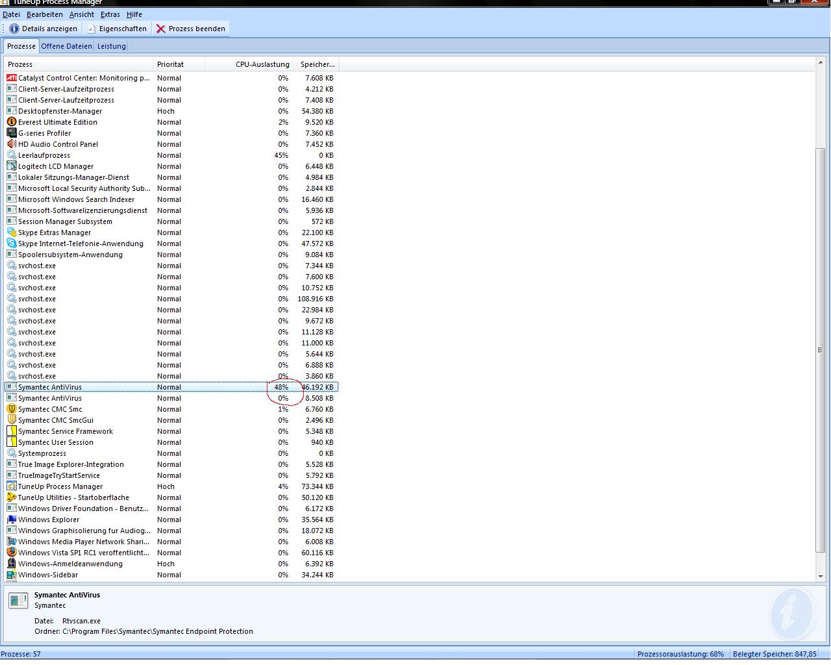Select the Windows Driver Foundation process
The width and height of the screenshot is (831, 665).
(x=171, y=508)
